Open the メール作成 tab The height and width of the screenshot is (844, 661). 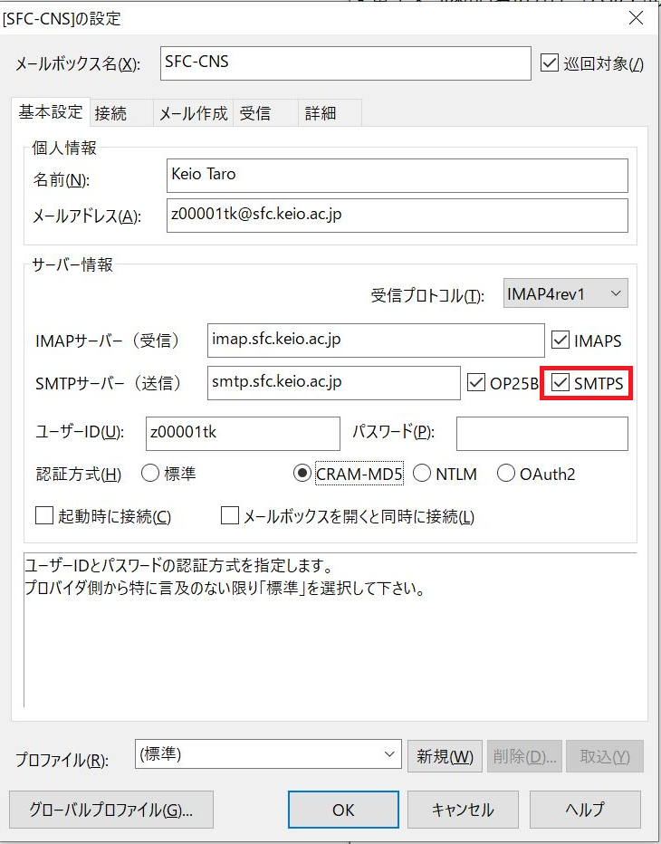click(193, 113)
